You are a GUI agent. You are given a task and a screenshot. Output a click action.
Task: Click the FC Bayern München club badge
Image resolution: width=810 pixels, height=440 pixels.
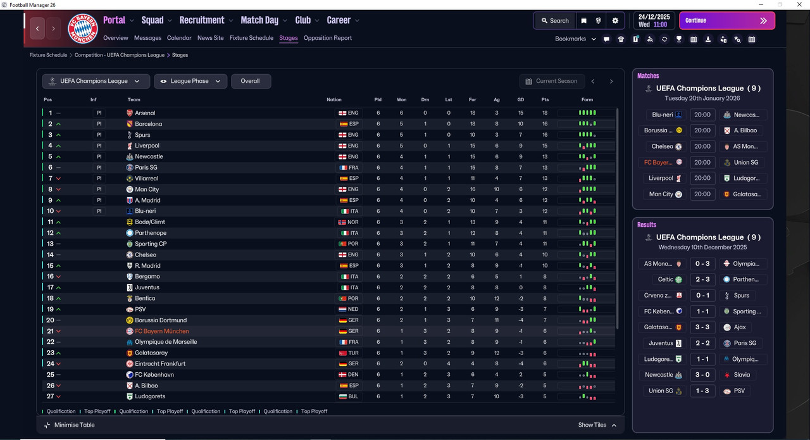point(83,29)
